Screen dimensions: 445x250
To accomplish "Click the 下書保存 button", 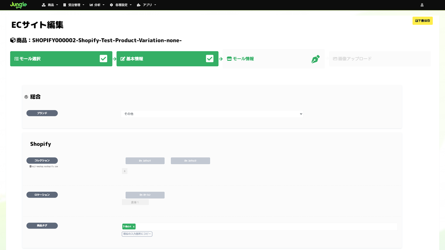I will [x=422, y=21].
